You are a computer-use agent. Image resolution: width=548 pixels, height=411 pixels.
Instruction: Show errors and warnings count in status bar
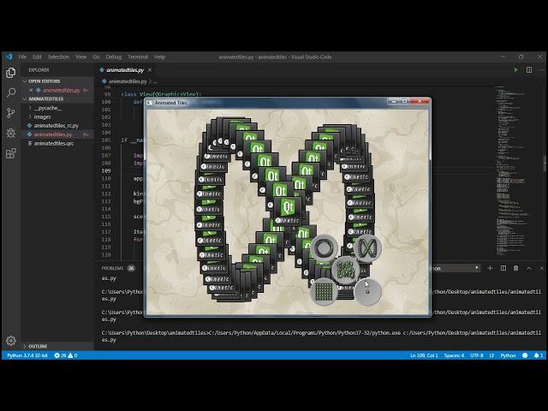[66, 355]
